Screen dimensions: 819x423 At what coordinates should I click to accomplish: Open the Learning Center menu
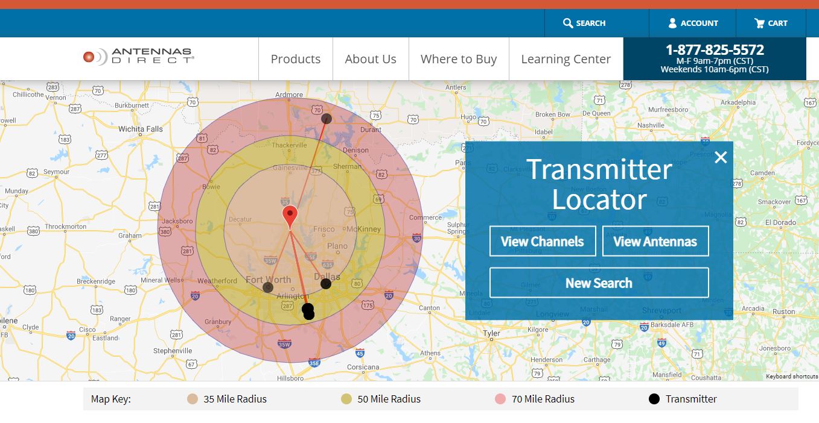coord(566,59)
